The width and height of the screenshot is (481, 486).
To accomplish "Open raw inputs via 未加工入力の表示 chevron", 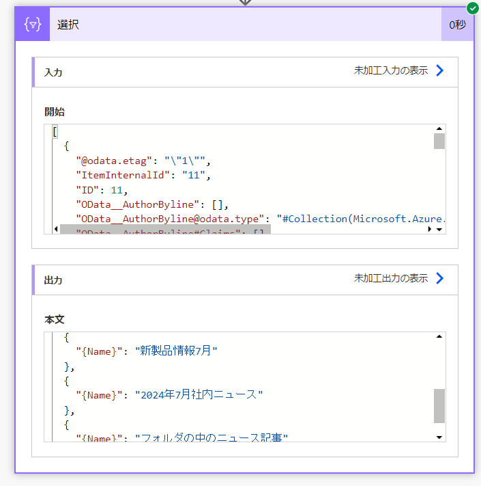I will (439, 70).
